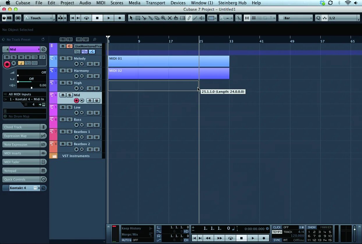
Task: Open the Bar grid type dropdown
Action: coord(296,18)
